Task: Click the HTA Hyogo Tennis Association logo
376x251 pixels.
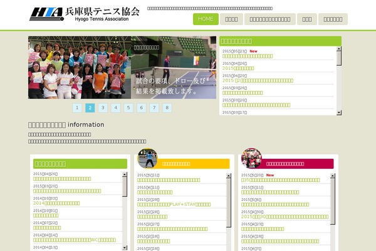Action: tap(84, 14)
